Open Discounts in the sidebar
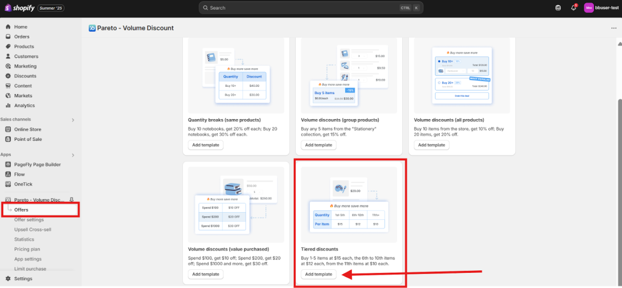The height and width of the screenshot is (288, 622). pyautogui.click(x=25, y=76)
